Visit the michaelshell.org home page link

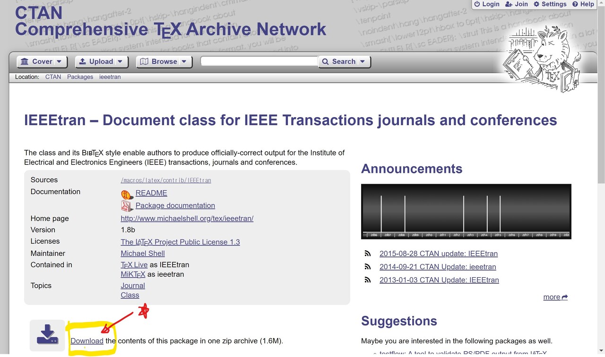click(x=187, y=219)
